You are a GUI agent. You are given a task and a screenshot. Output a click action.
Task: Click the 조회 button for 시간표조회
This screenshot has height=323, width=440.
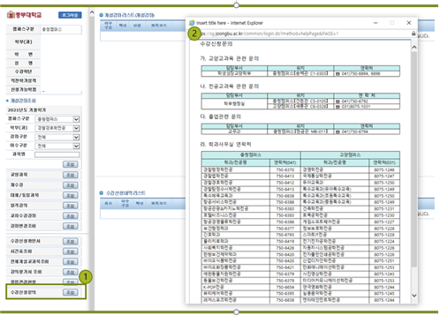pyautogui.click(x=71, y=252)
